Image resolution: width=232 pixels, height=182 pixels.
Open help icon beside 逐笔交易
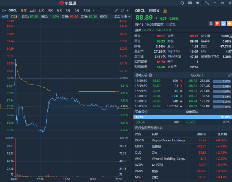150,75
